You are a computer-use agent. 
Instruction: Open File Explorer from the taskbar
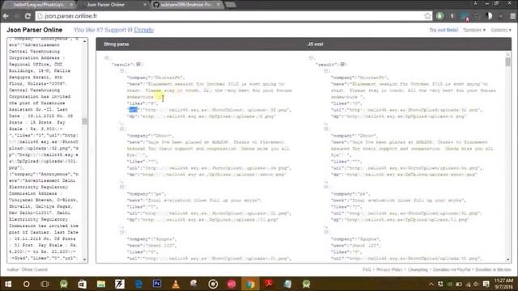point(101,284)
